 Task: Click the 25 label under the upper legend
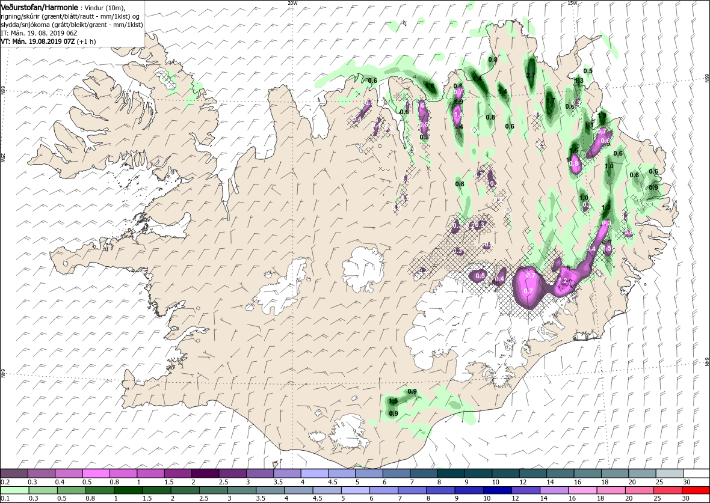tap(658, 482)
